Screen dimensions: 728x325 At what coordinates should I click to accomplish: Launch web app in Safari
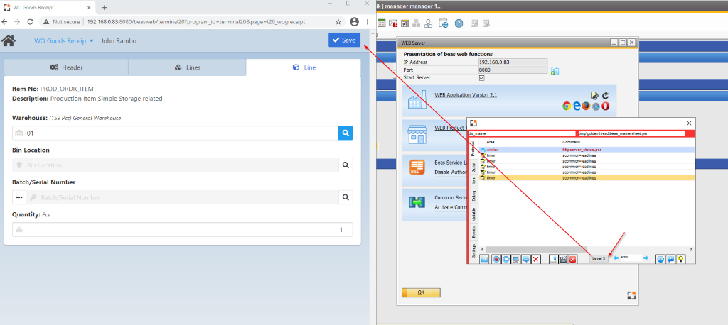[596, 106]
